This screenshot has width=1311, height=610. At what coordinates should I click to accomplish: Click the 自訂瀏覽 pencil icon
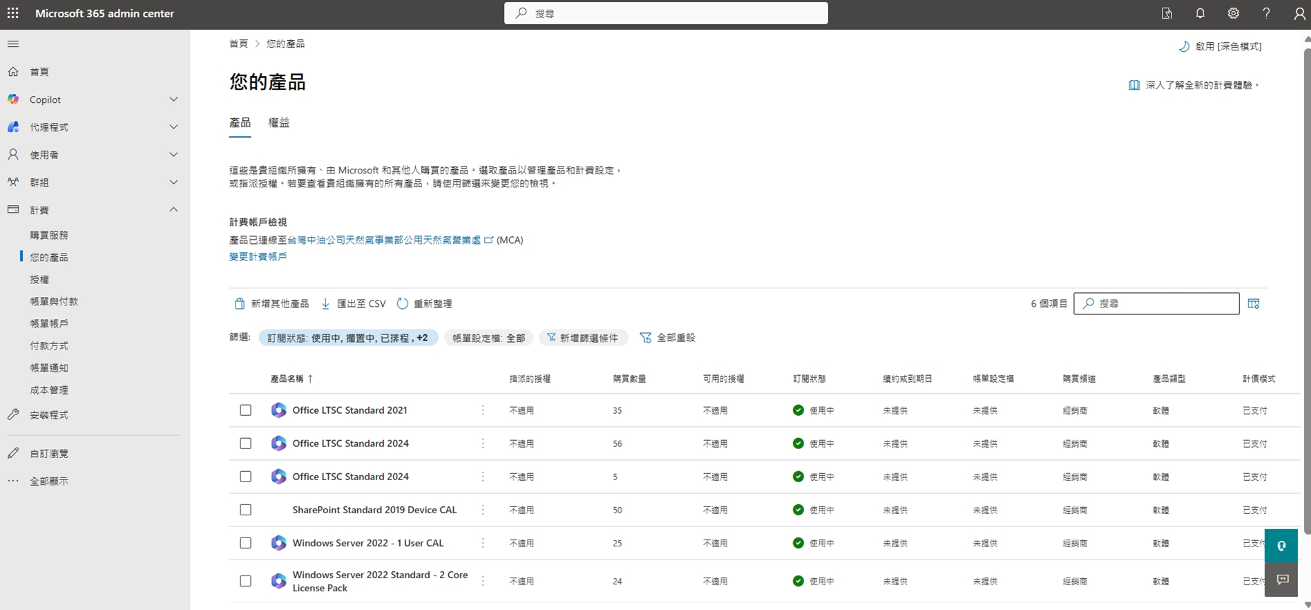click(x=13, y=453)
